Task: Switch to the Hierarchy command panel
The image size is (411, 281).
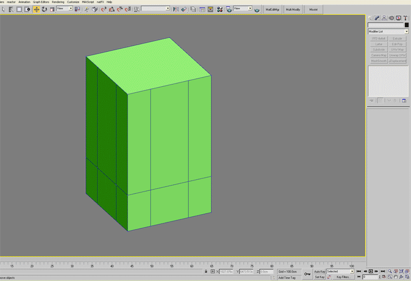Action: (384, 18)
